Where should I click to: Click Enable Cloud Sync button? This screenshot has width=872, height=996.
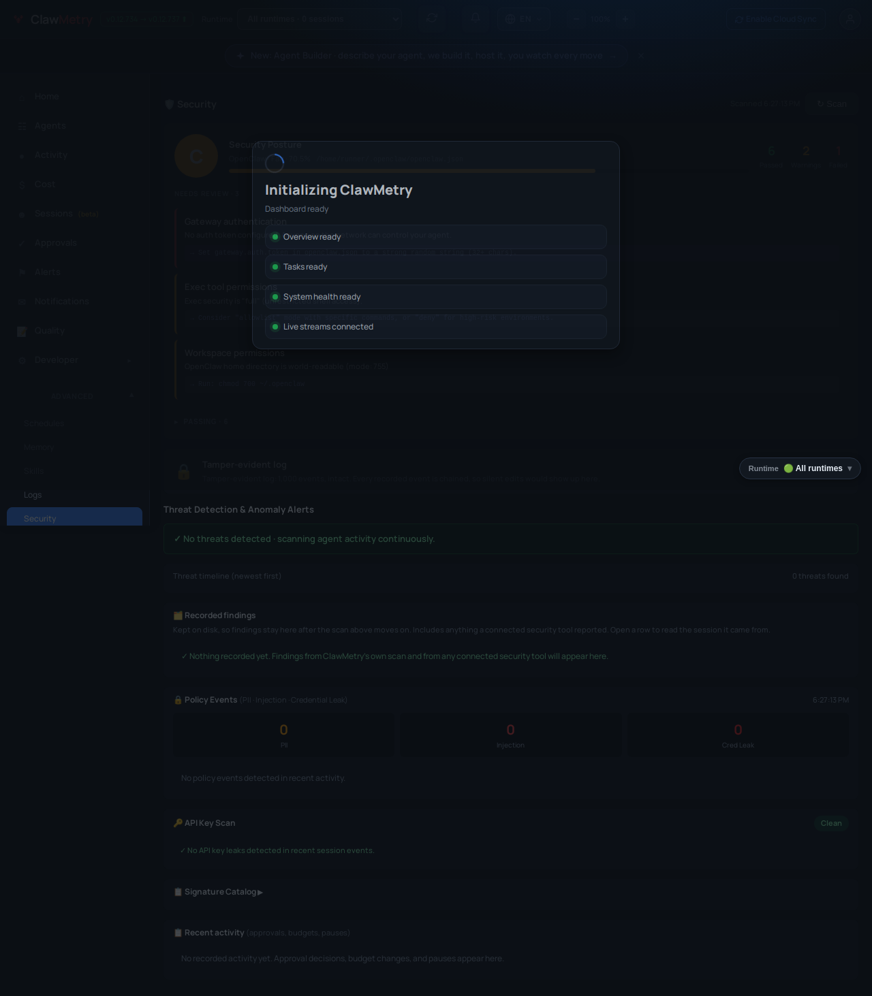[x=775, y=19]
